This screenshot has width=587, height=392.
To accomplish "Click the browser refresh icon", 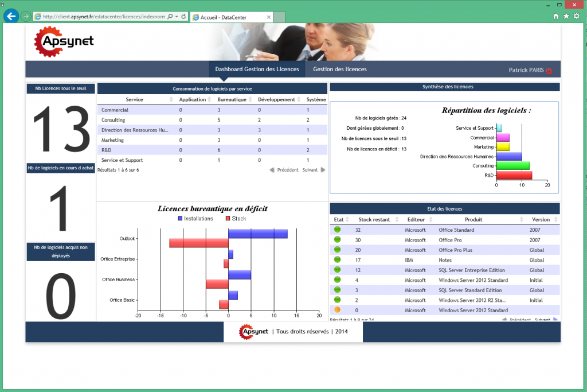I will click(183, 17).
